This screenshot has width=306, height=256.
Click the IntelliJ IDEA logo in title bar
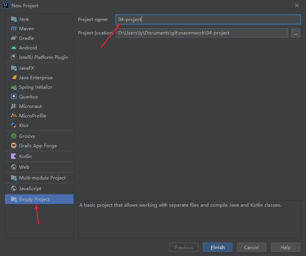tap(6, 5)
